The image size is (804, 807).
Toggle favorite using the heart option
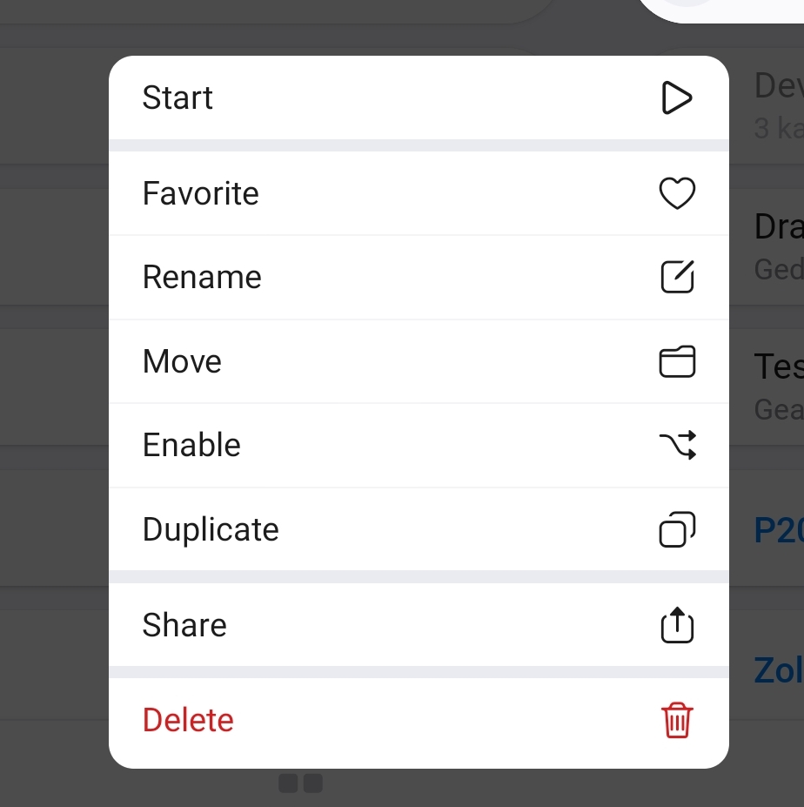200,192
